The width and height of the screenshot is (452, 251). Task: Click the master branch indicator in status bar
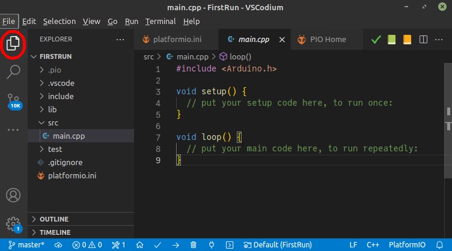pyautogui.click(x=28, y=244)
